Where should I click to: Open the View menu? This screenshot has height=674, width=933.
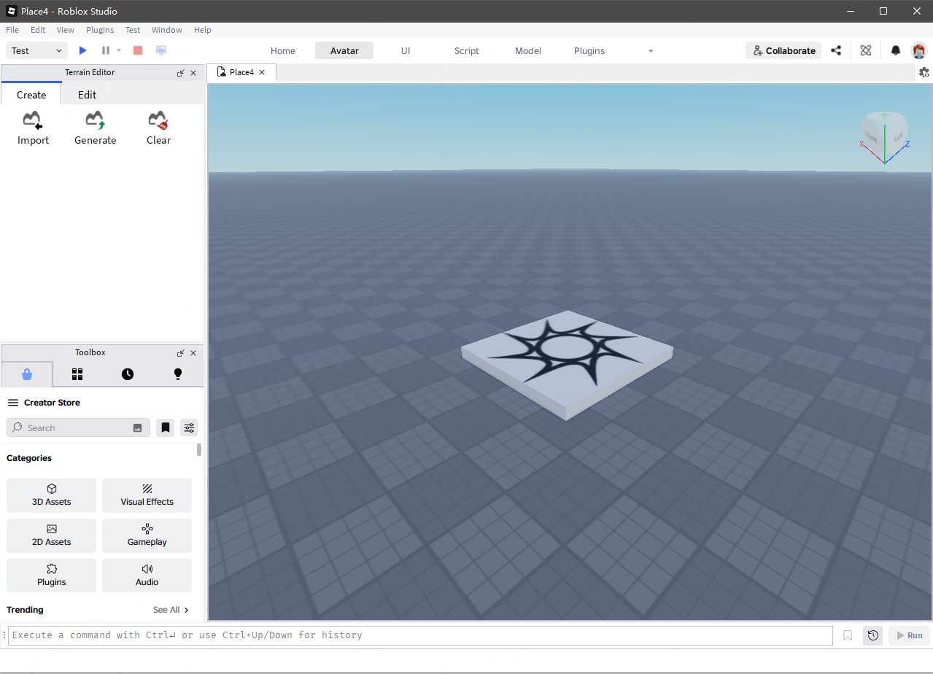(66, 30)
